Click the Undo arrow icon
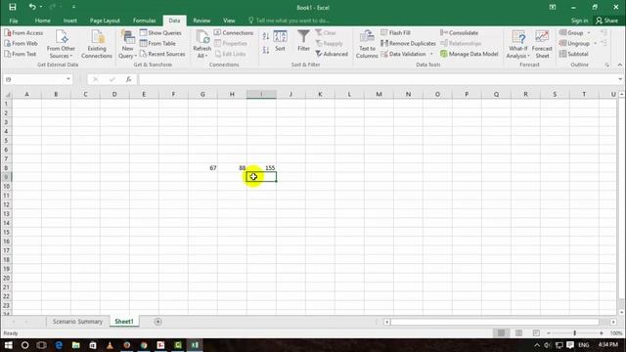 32,7
